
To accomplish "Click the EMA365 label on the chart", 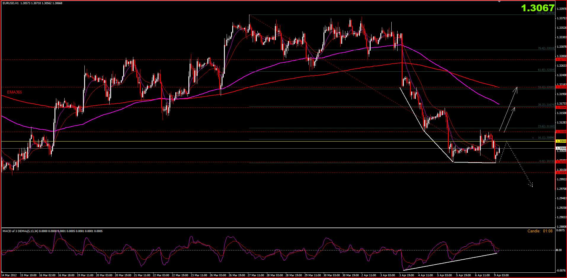I will click(x=15, y=92).
